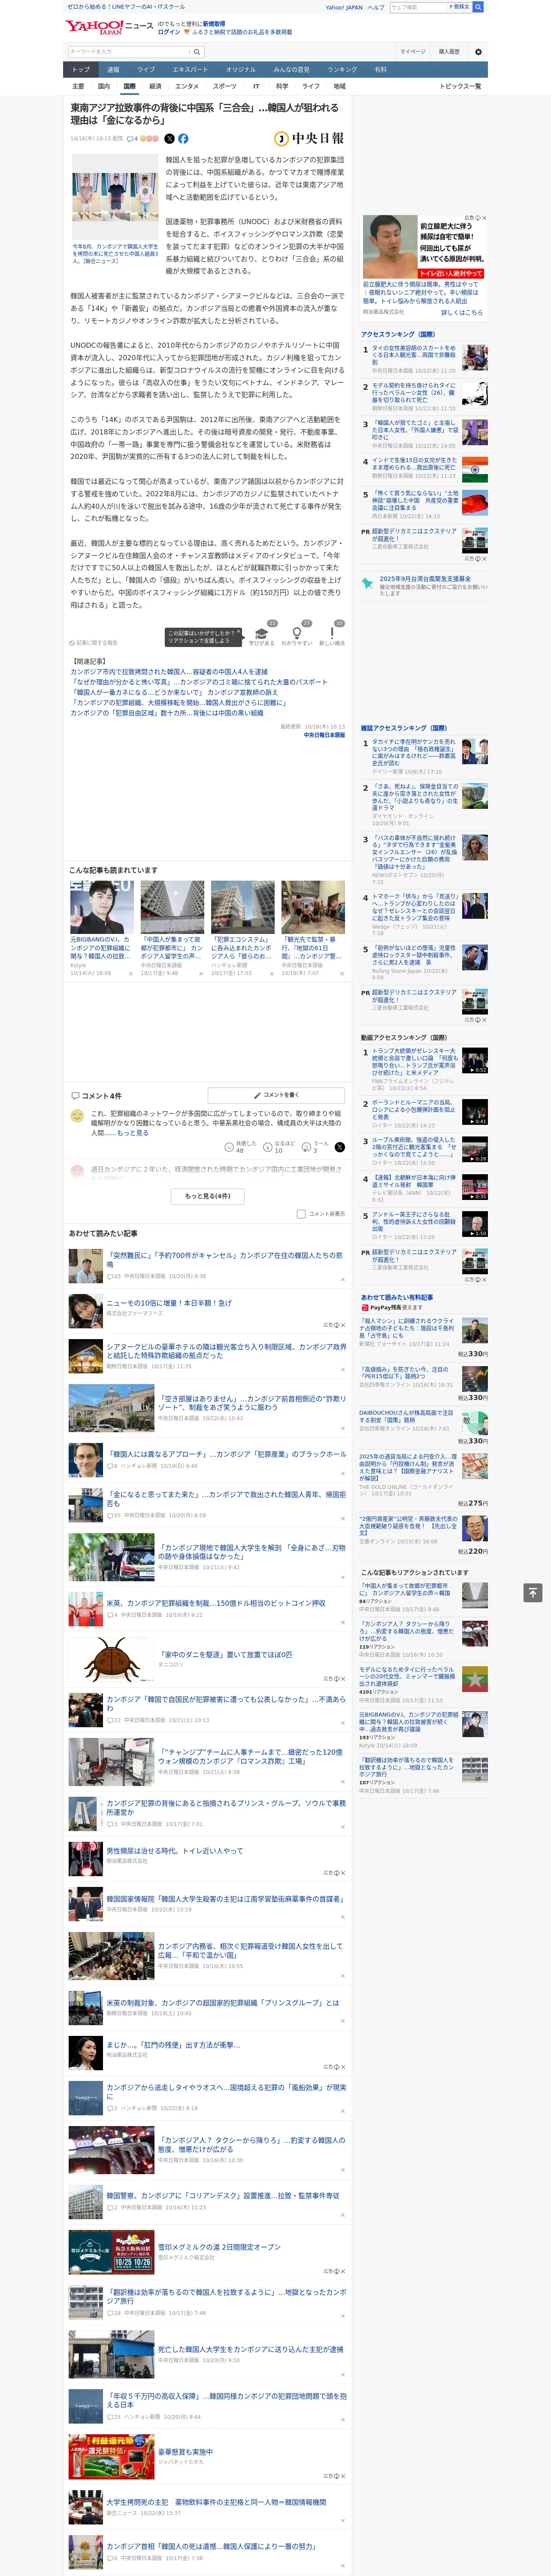Open マイページ link
This screenshot has height=2576, width=551.
(412, 52)
